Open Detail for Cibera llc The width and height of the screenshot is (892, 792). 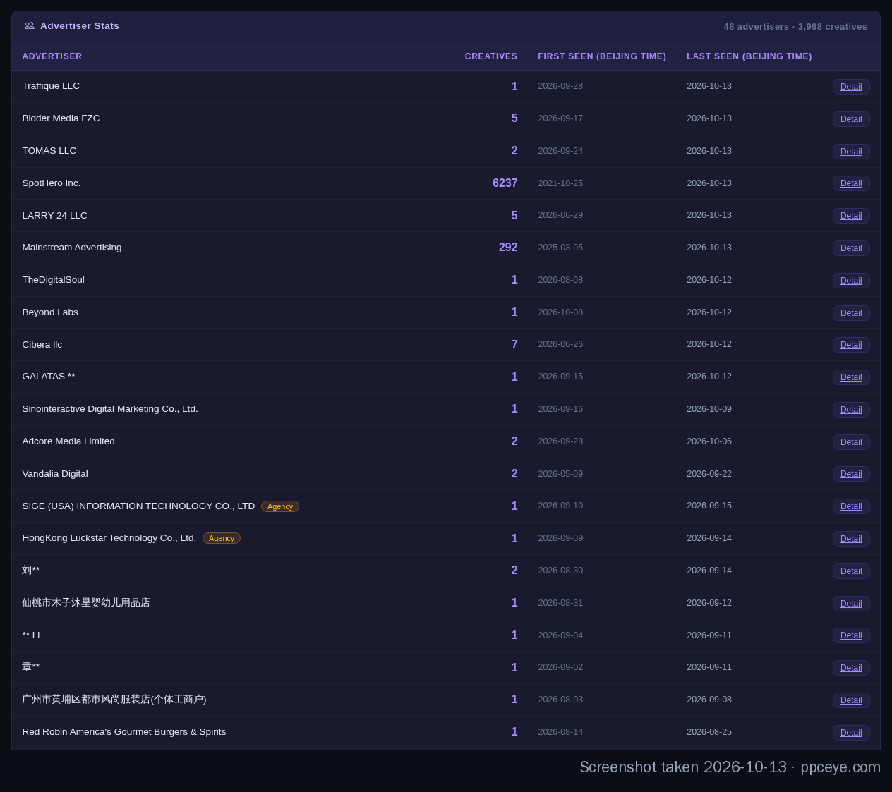click(x=851, y=345)
